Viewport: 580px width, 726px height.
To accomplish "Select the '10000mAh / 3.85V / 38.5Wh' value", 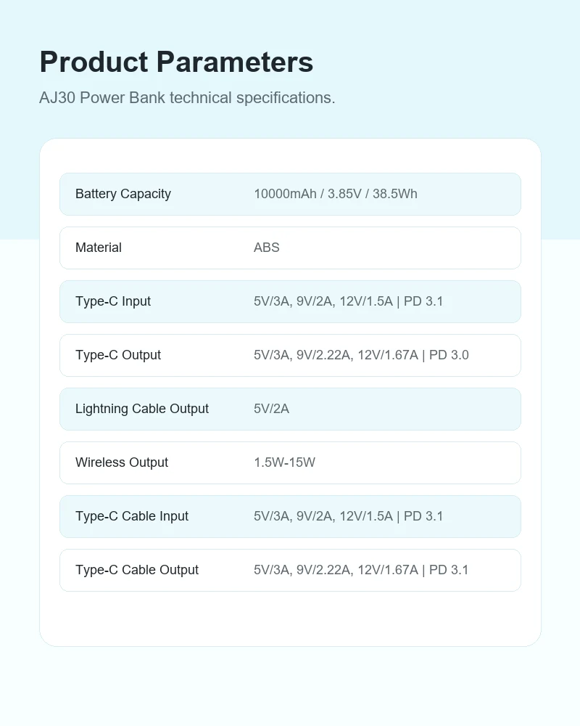I will [336, 194].
